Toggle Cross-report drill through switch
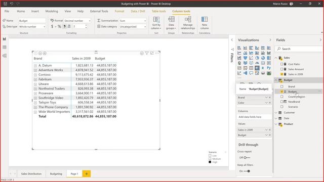Screen dimensions: 324x182 tap(247, 158)
